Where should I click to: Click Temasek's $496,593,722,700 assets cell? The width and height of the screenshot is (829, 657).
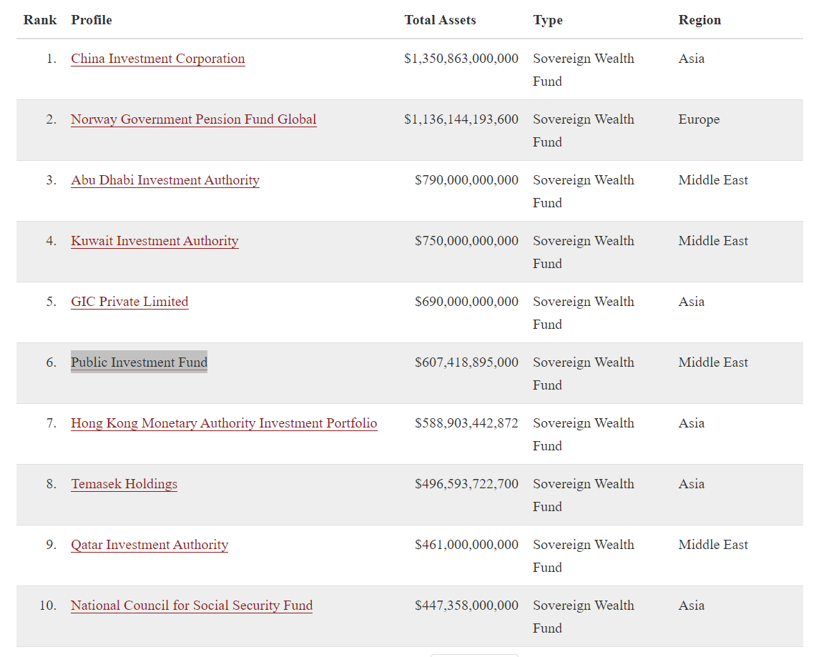point(466,484)
